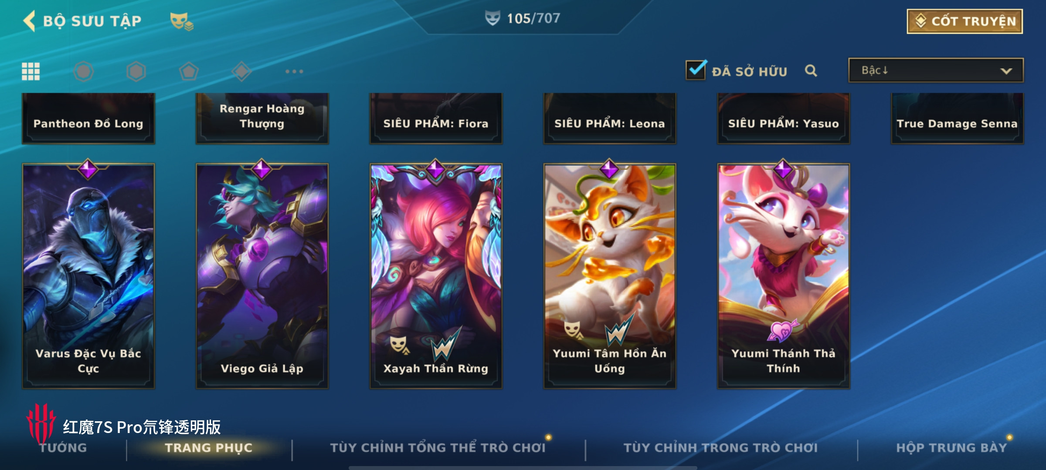The image size is (1046, 470).
Task: Select the first circular tier filter icon
Action: (83, 71)
